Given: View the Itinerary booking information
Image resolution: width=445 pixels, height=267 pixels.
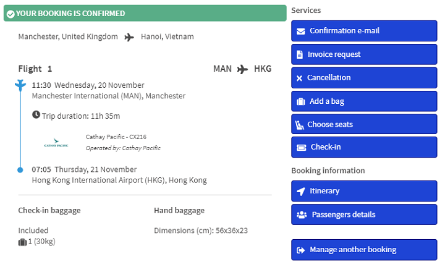Looking at the screenshot, I should [x=364, y=192].
